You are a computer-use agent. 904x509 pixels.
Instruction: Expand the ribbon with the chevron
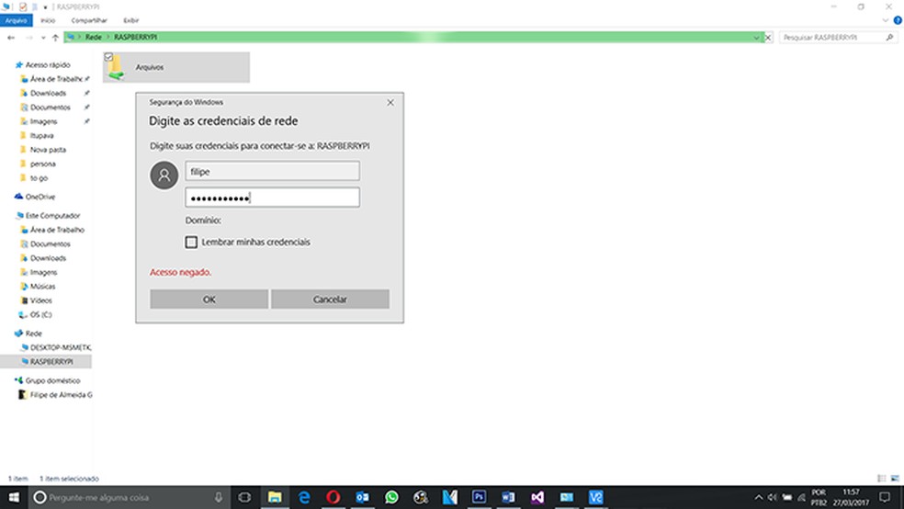coord(886,21)
